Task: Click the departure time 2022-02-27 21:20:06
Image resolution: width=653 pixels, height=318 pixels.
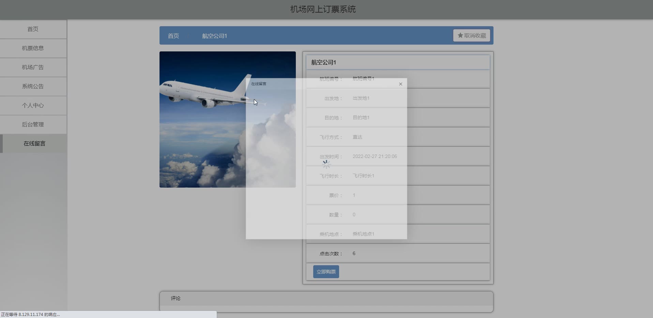Action: pos(375,156)
